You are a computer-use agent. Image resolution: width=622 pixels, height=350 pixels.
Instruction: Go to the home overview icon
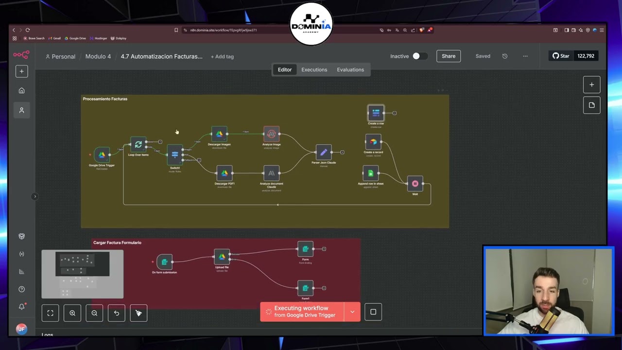[21, 90]
